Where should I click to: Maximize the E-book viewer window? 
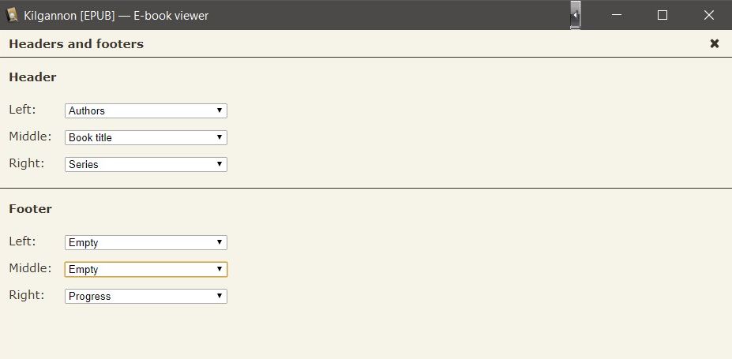[x=663, y=15]
